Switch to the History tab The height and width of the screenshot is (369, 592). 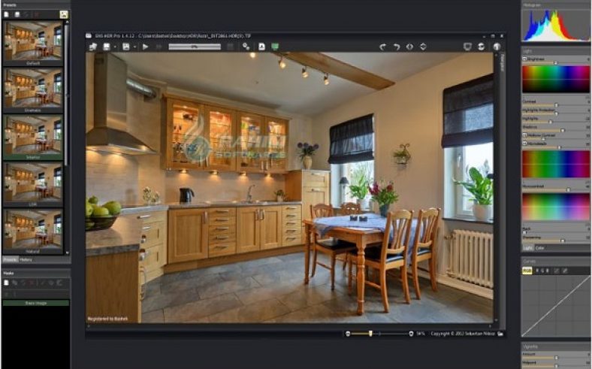coord(26,260)
